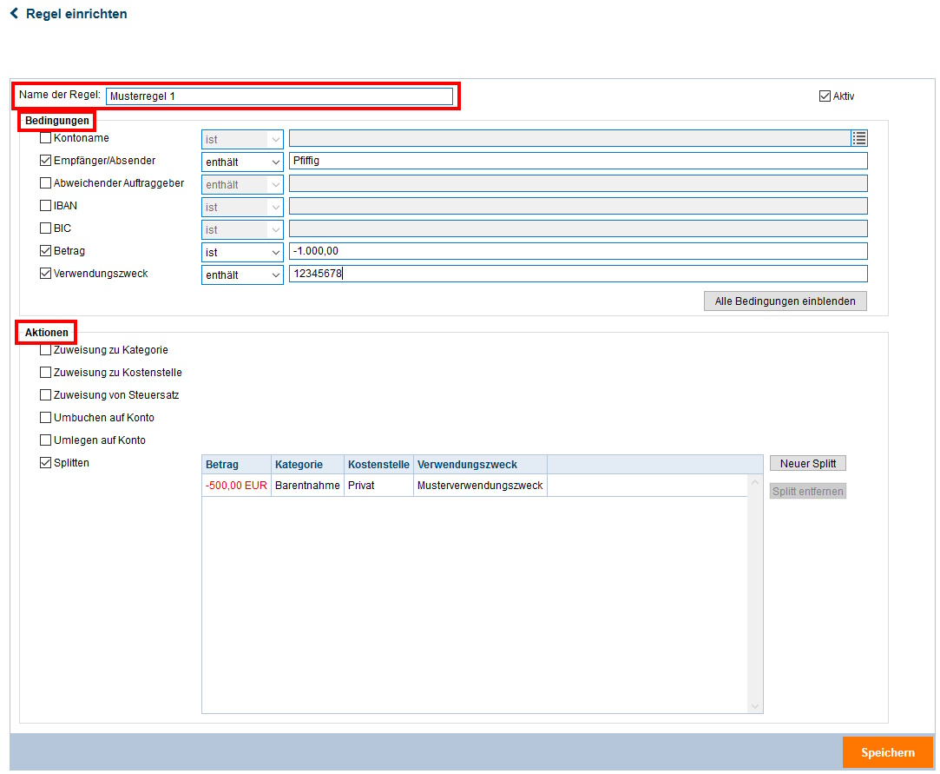
Task: Add a split with Neuer Splitt
Action: (x=807, y=464)
